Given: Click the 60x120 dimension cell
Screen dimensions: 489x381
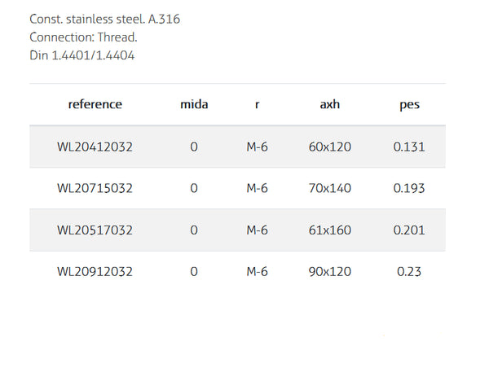Looking at the screenshot, I should (x=332, y=147).
